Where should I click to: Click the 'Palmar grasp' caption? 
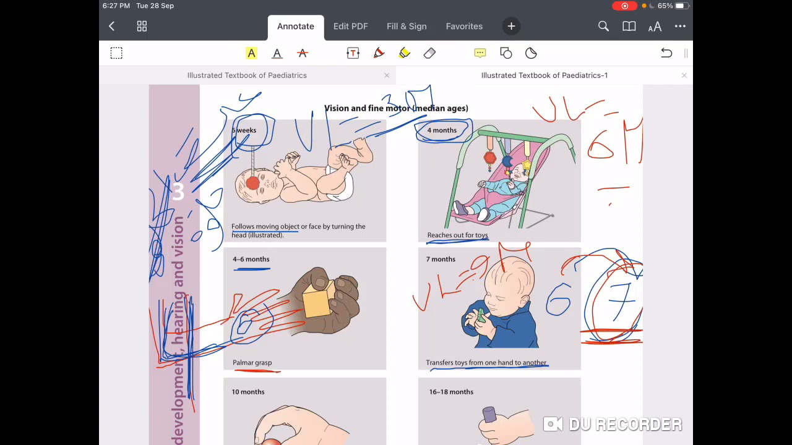(x=252, y=363)
